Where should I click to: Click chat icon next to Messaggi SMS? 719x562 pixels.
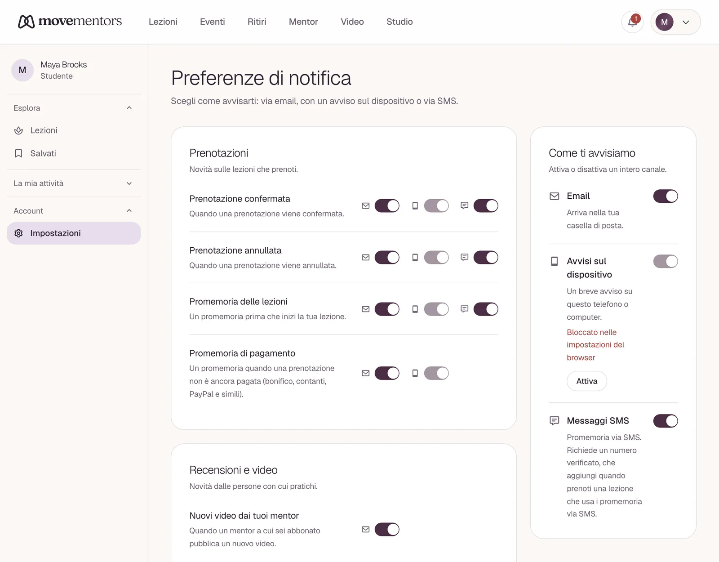click(555, 421)
